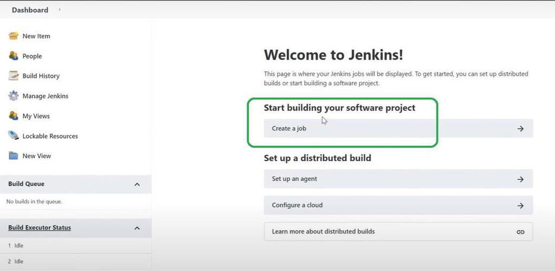Viewport: 555px width, 271px height.
Task: Open the Build Executor Status link
Action: [x=40, y=228]
